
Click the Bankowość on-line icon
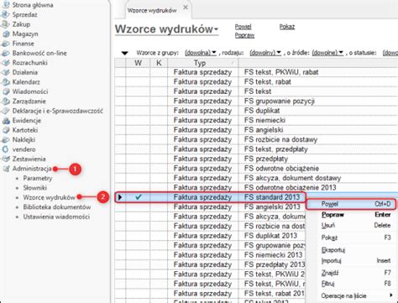click(6, 53)
